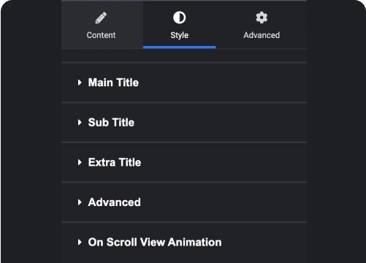Image resolution: width=366 pixels, height=263 pixels.
Task: Expand On Scroll View Animation arrow
Action: pos(80,243)
